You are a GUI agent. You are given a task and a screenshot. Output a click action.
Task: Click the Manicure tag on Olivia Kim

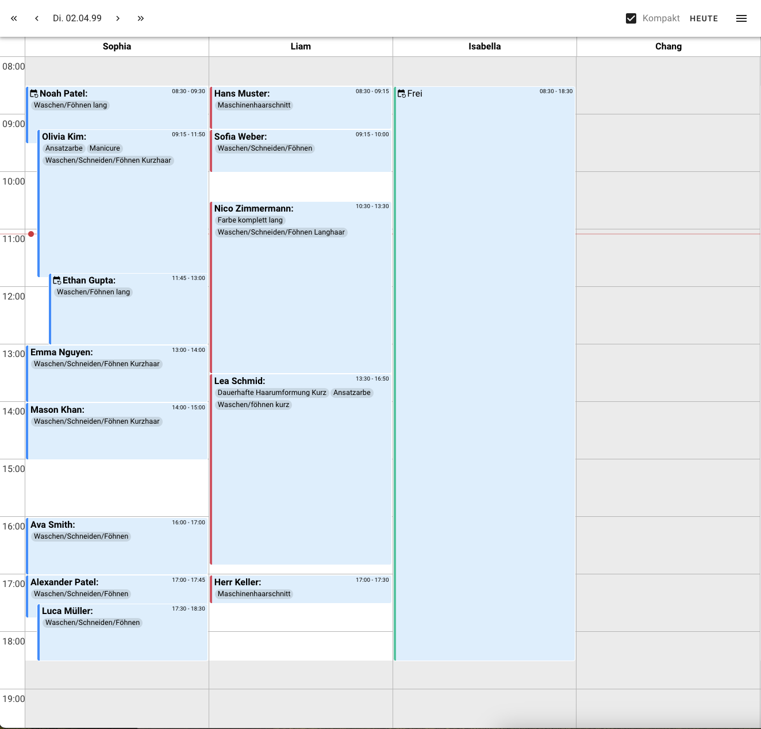[105, 148]
